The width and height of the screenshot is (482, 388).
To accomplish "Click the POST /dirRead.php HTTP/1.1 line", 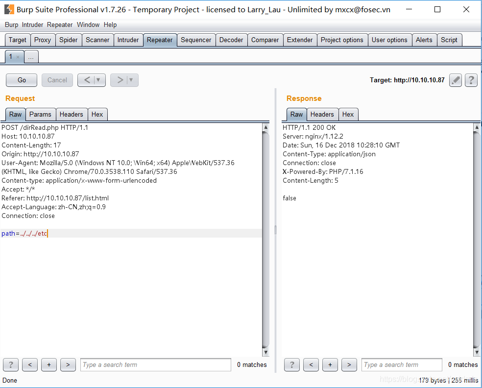I will point(45,127).
